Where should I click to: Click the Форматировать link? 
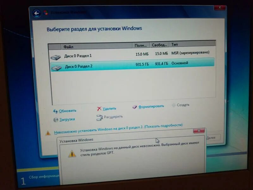[151, 106]
